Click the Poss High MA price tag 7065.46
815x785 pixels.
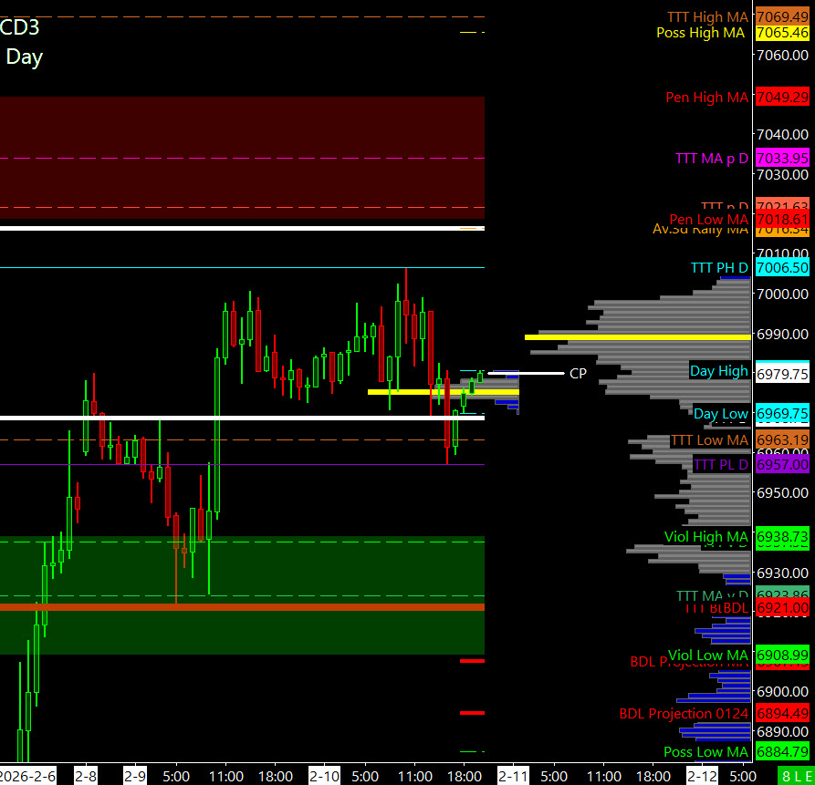tap(782, 33)
